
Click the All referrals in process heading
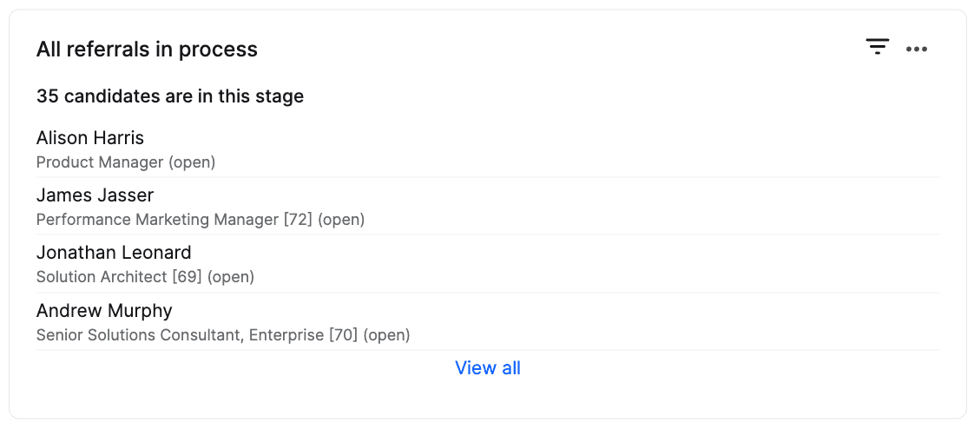147,49
